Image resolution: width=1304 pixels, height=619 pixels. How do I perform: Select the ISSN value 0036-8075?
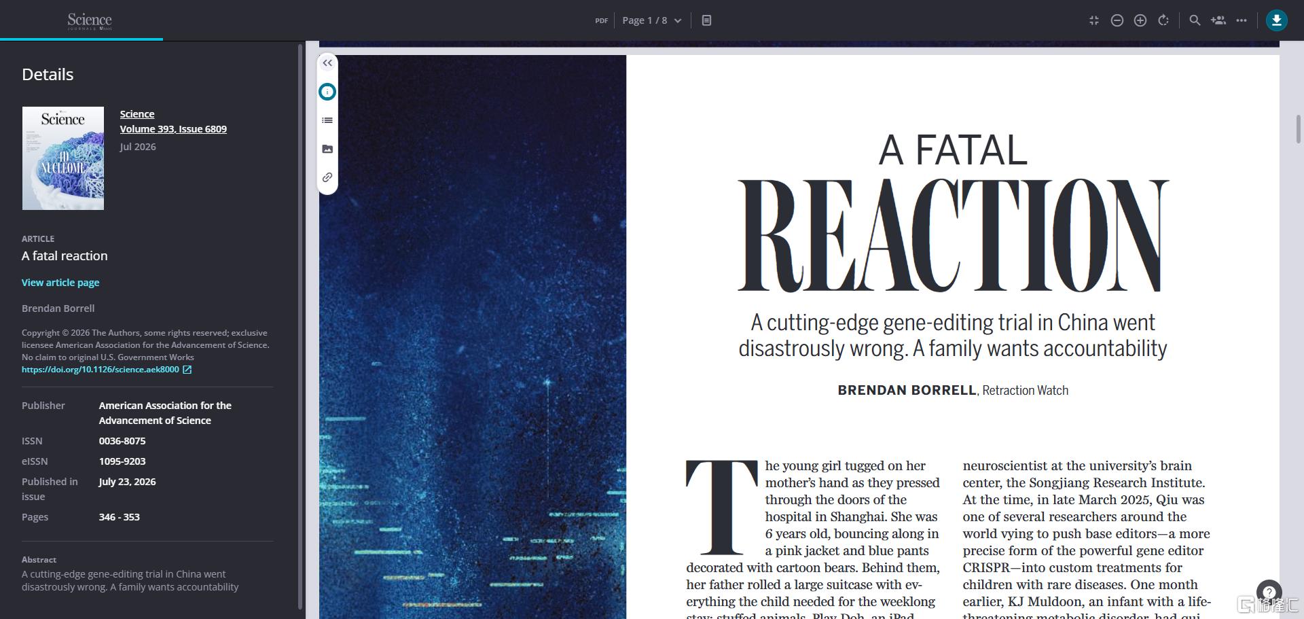pos(122,441)
